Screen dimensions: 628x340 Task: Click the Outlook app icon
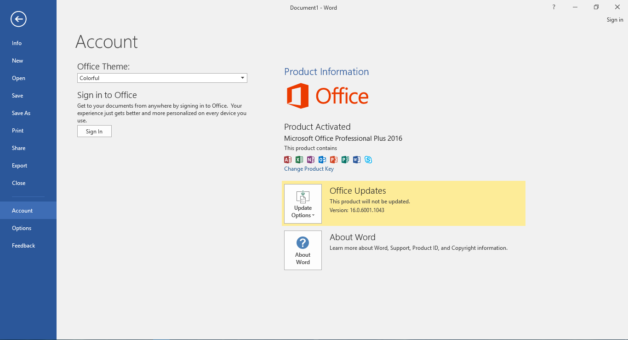coord(322,160)
